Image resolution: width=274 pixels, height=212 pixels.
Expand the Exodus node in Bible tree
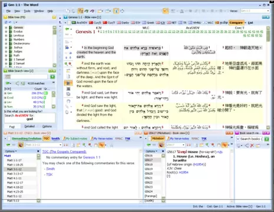coord(6,31)
